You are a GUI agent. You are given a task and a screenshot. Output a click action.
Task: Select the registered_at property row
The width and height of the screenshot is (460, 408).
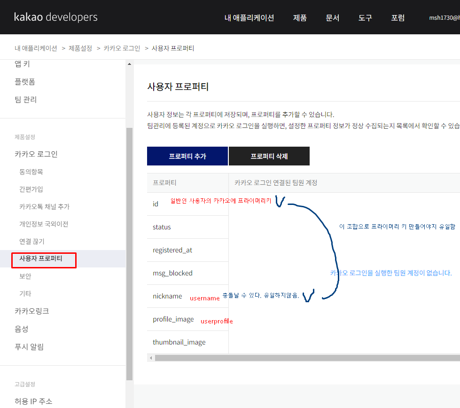[x=188, y=250]
